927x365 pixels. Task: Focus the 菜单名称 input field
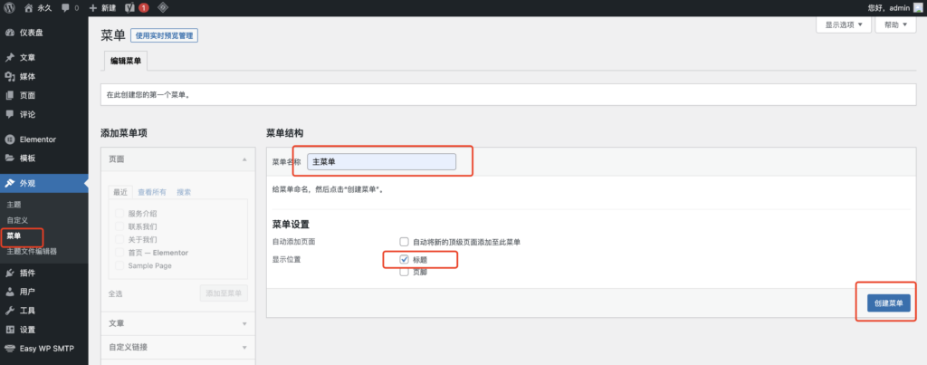[x=382, y=161]
